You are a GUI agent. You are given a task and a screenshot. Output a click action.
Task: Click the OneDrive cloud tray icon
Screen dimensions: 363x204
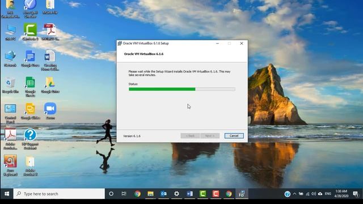pyautogui.click(x=320, y=194)
